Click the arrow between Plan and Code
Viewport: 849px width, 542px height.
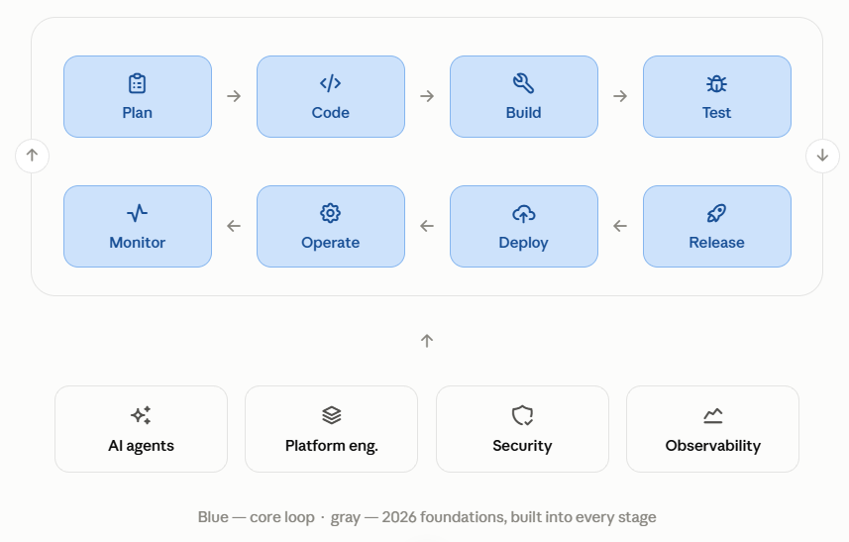click(234, 96)
